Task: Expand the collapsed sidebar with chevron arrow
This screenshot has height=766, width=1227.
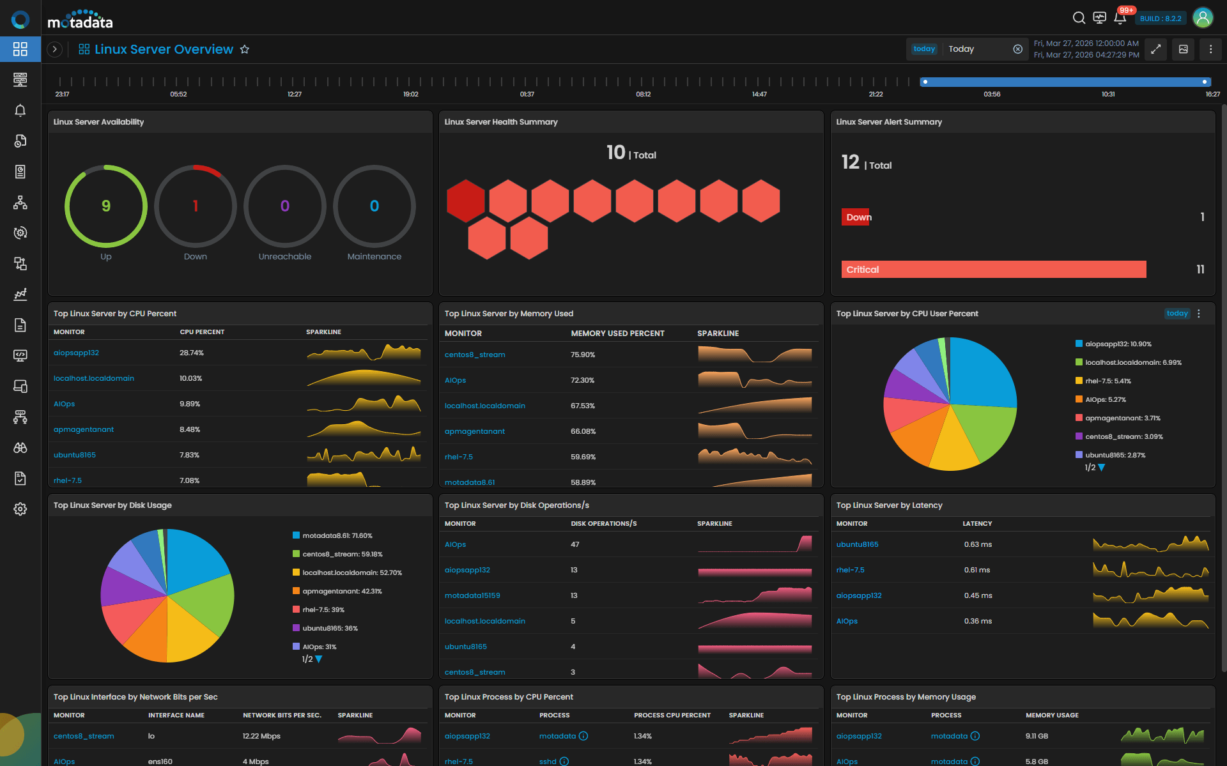Action: pyautogui.click(x=55, y=49)
